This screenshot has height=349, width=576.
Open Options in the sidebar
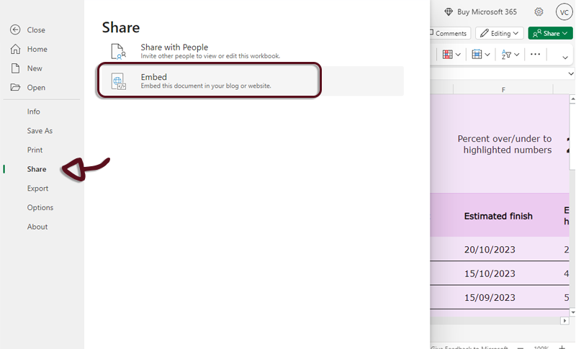click(40, 207)
